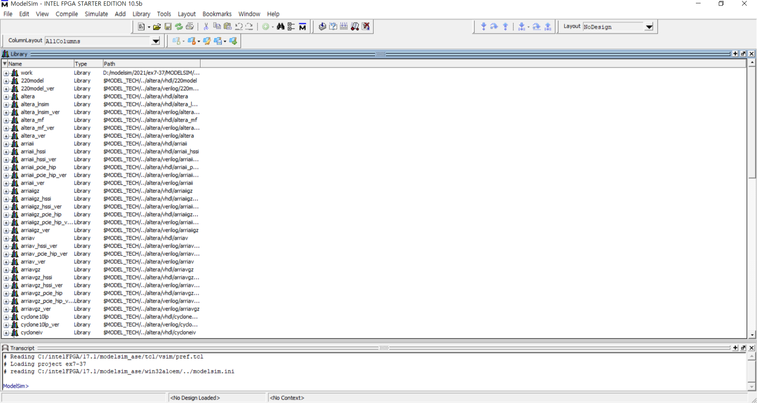
Task: Click the blue flag with pencil icon
Action: point(207,41)
